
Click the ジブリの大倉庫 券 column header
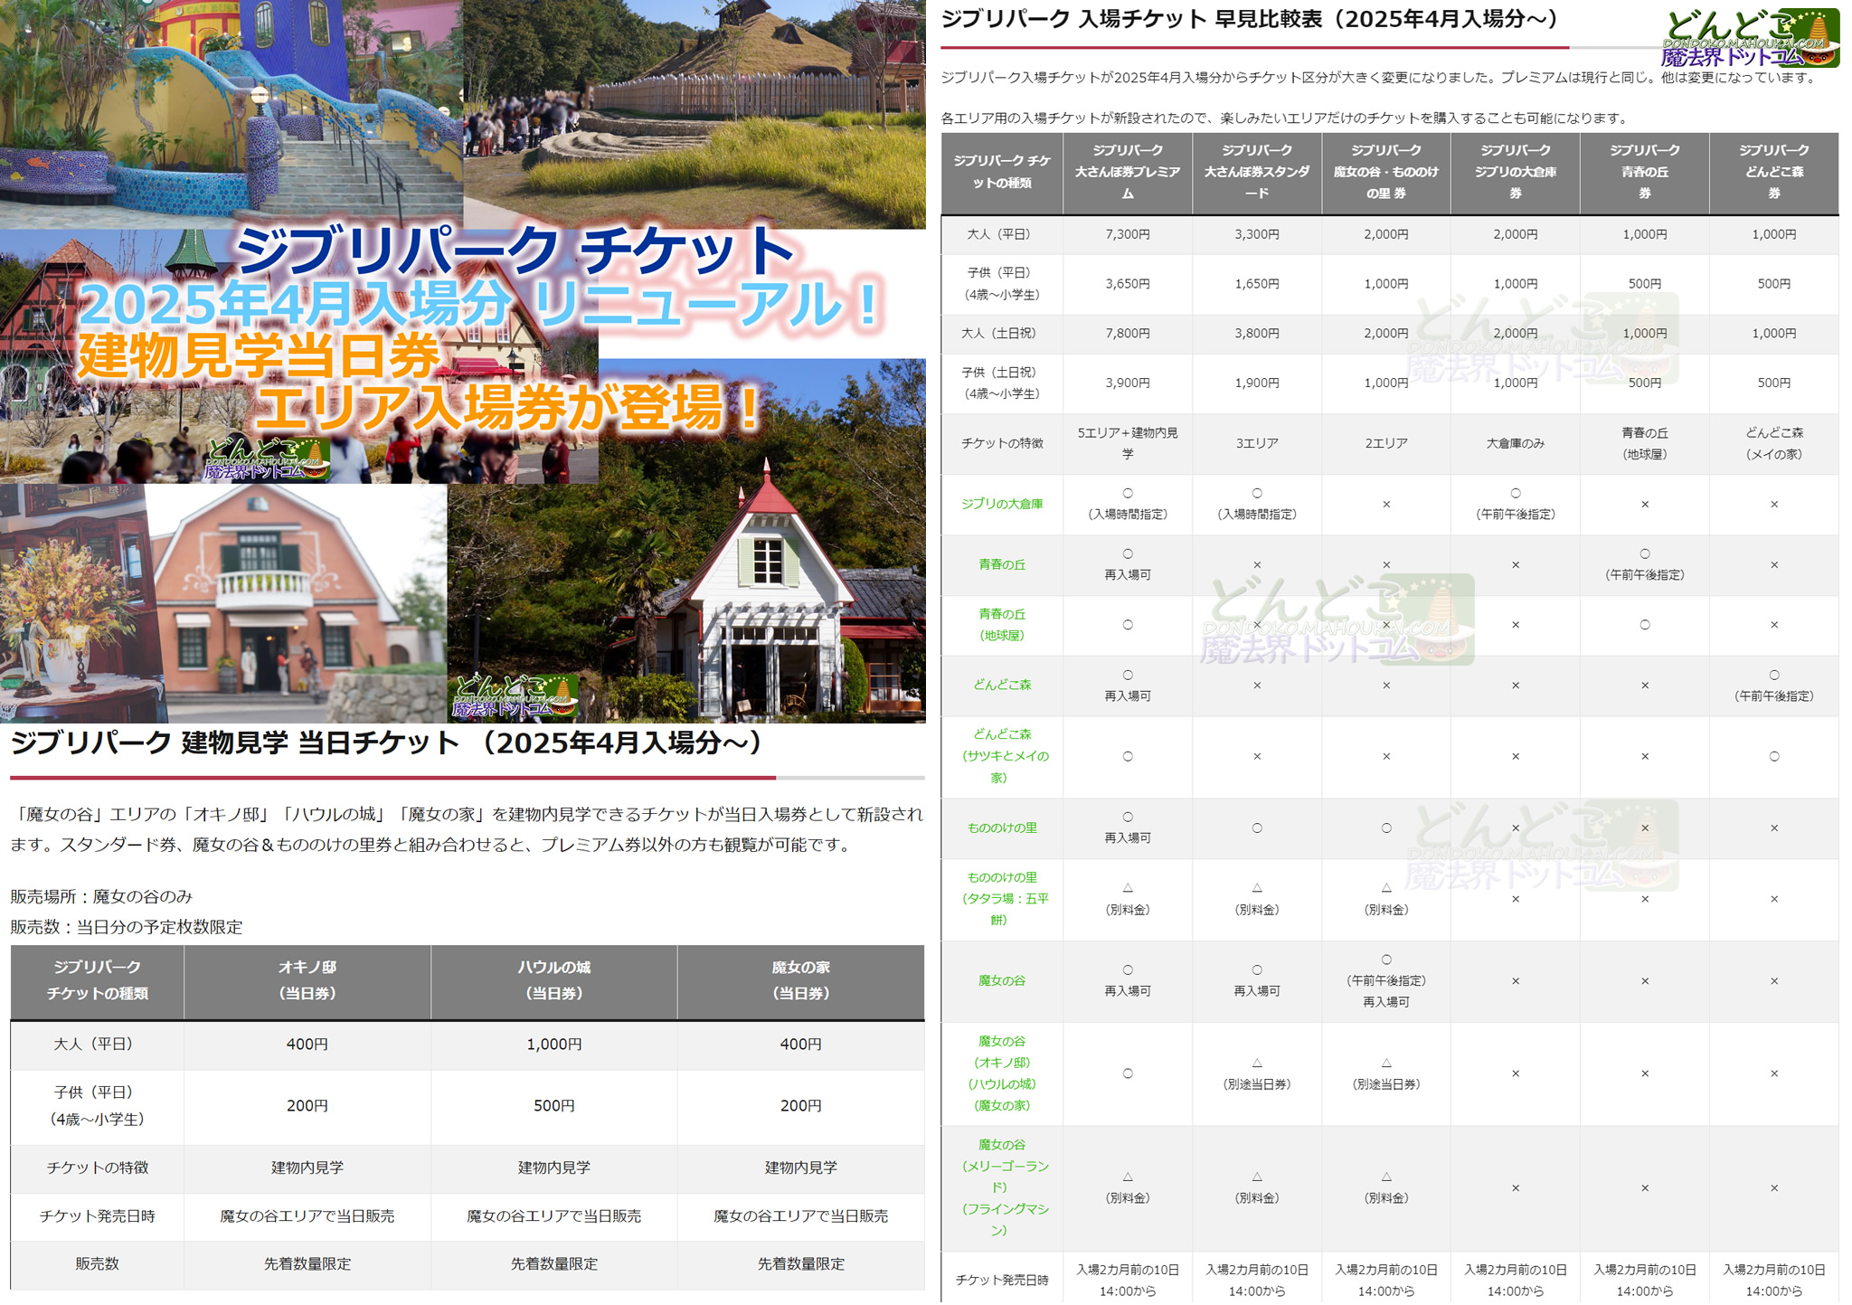pos(1515,172)
